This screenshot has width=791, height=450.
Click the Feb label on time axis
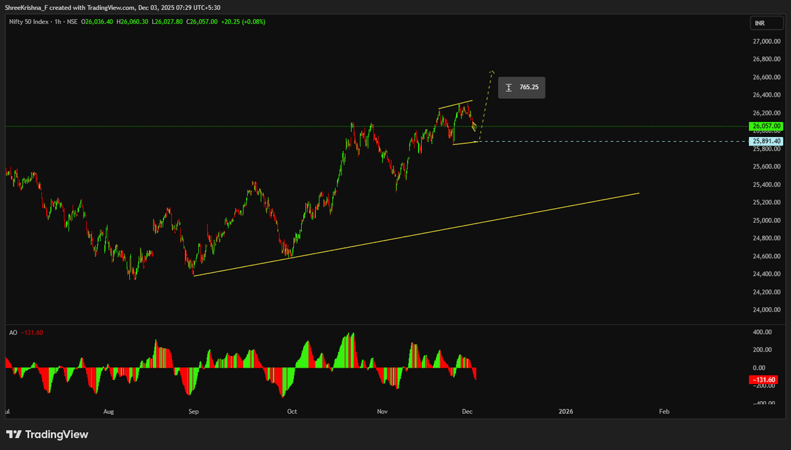(664, 412)
